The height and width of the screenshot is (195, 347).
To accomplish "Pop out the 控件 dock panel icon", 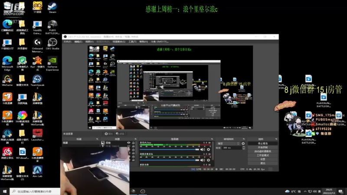I will tap(276, 139).
